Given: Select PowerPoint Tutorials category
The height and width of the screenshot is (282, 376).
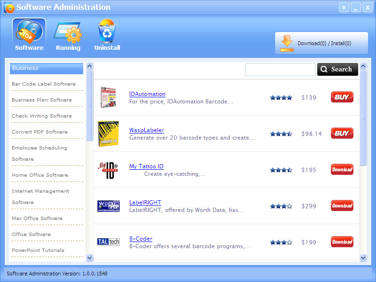Looking at the screenshot, I should pos(38,251).
